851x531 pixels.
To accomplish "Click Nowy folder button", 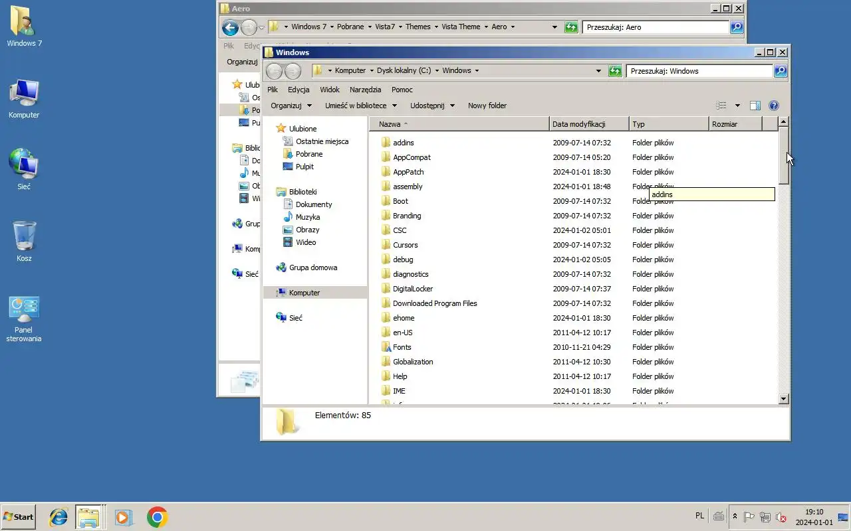I will coord(487,106).
